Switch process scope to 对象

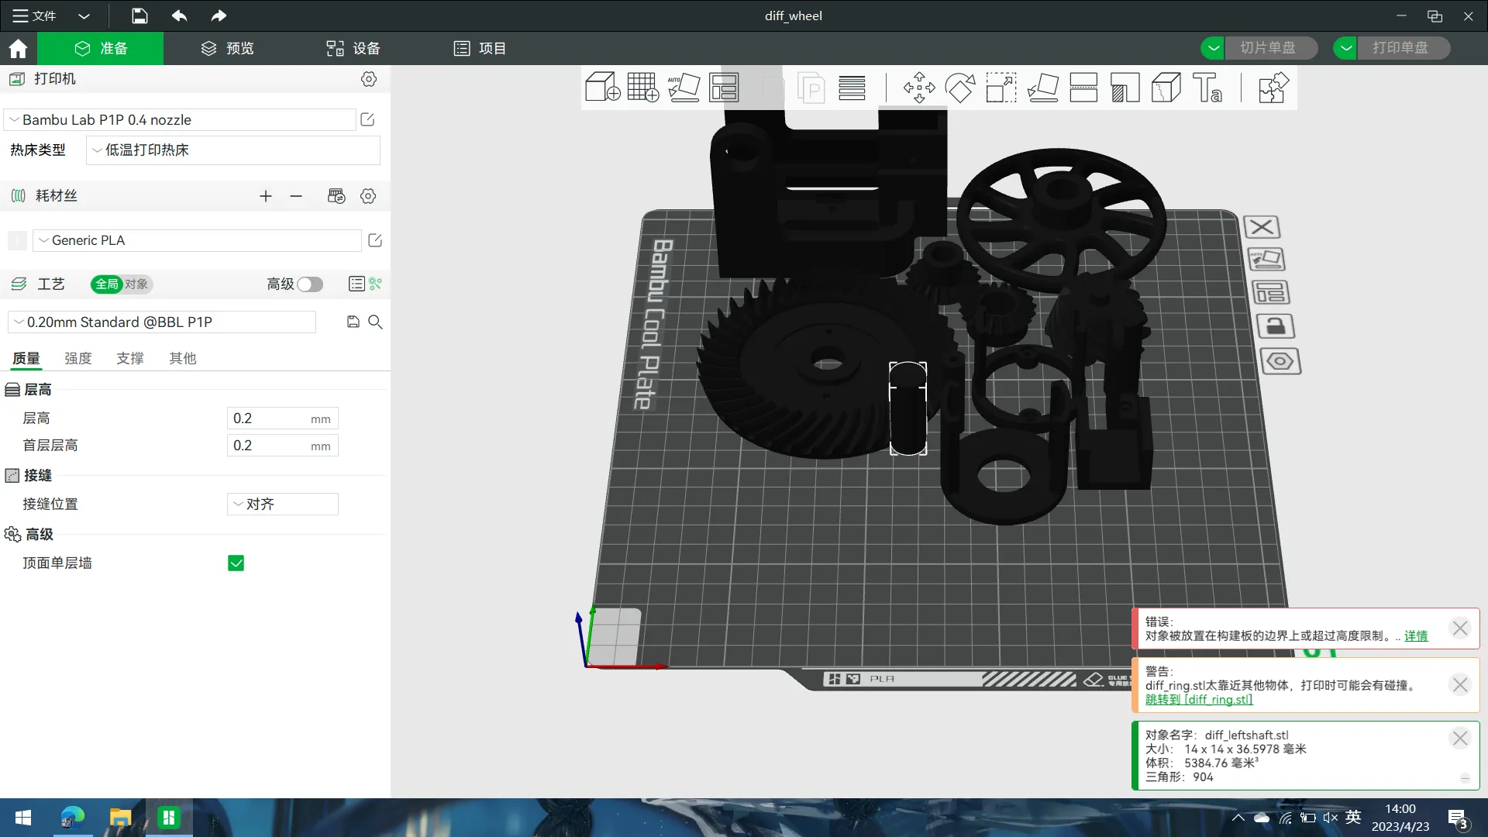pyautogui.click(x=136, y=284)
